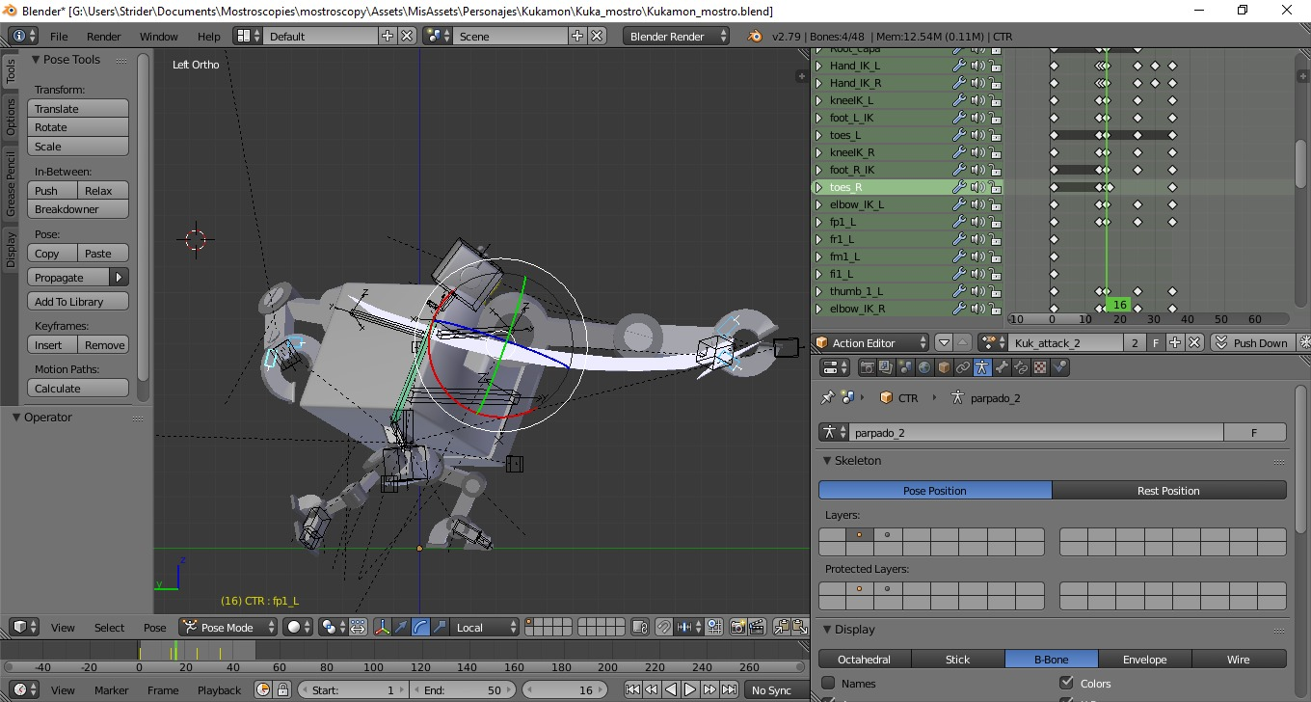Click the play animation button

coord(690,689)
